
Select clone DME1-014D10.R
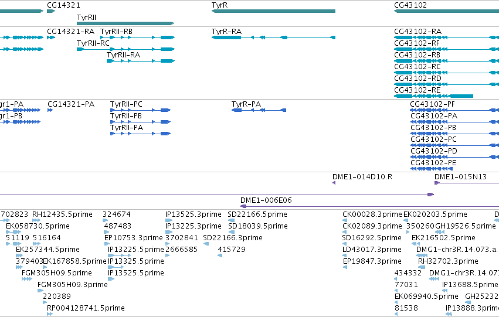point(362,177)
